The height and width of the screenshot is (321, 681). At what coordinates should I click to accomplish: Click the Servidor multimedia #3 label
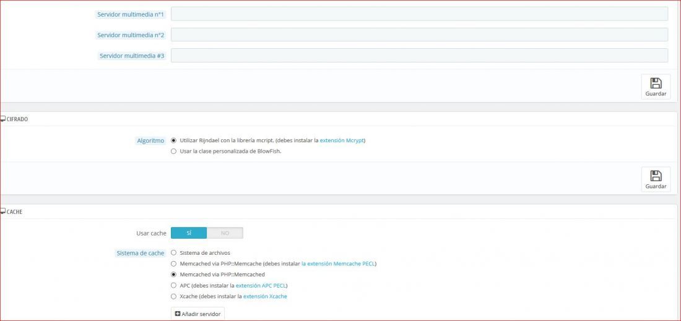(x=132, y=56)
